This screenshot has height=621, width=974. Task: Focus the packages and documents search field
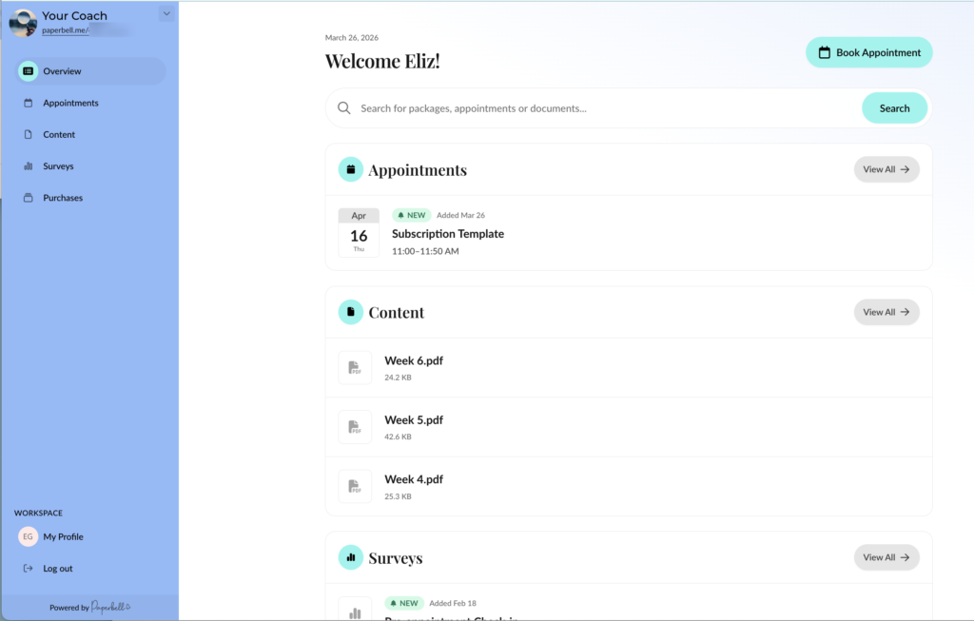pos(599,108)
